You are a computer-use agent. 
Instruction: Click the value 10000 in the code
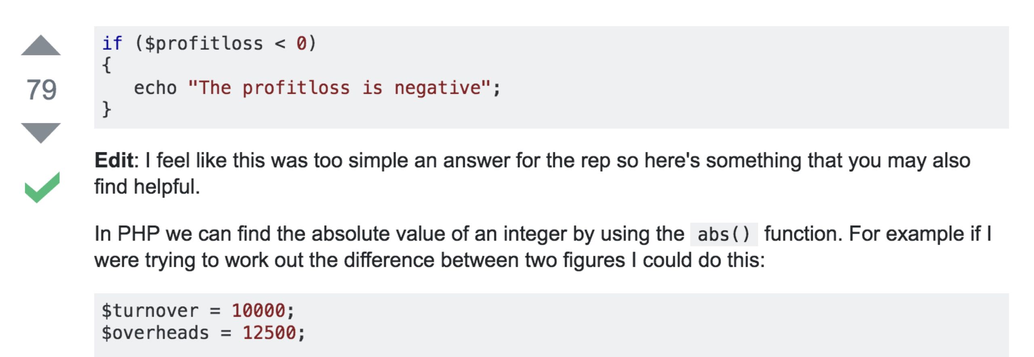coord(258,311)
